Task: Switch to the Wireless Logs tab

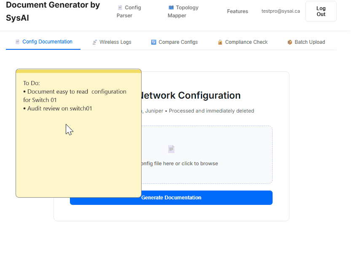Action: click(x=115, y=42)
